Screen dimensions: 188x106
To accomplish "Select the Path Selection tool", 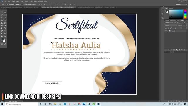I will point(2,33).
